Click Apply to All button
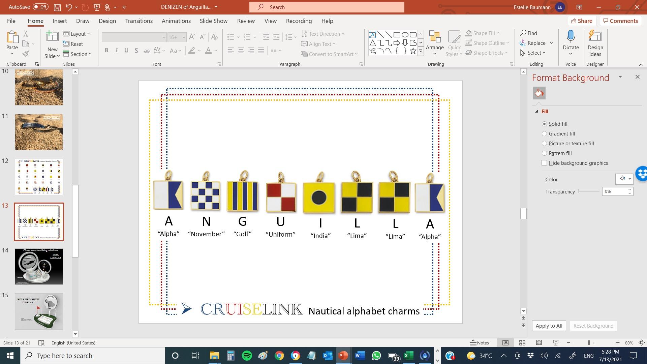This screenshot has width=647, height=364. [549, 326]
